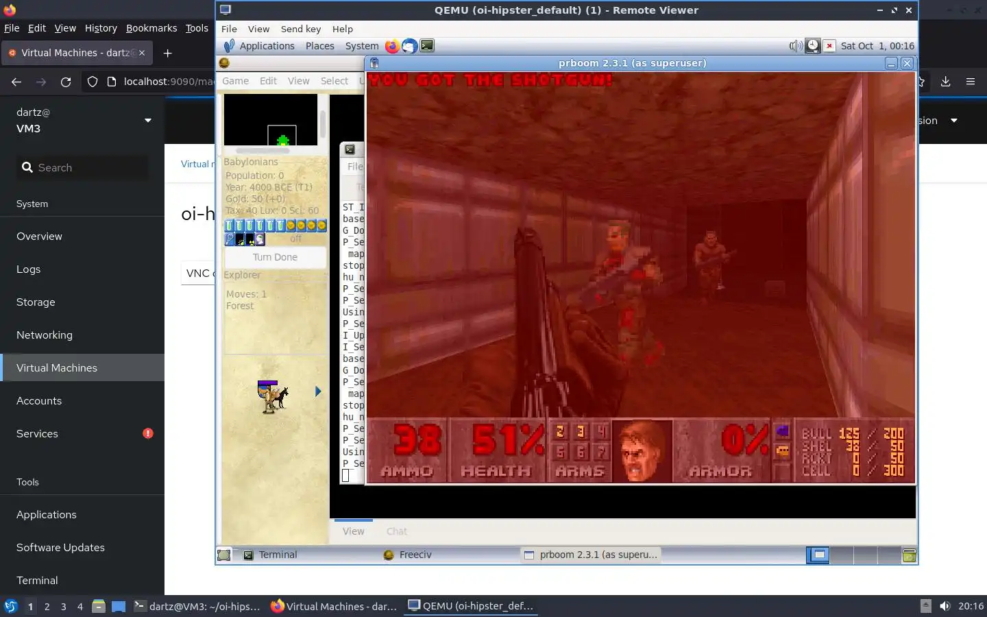Screen dimensions: 987x617
Task: Click the shield tracking protection icon
Action: point(93,82)
